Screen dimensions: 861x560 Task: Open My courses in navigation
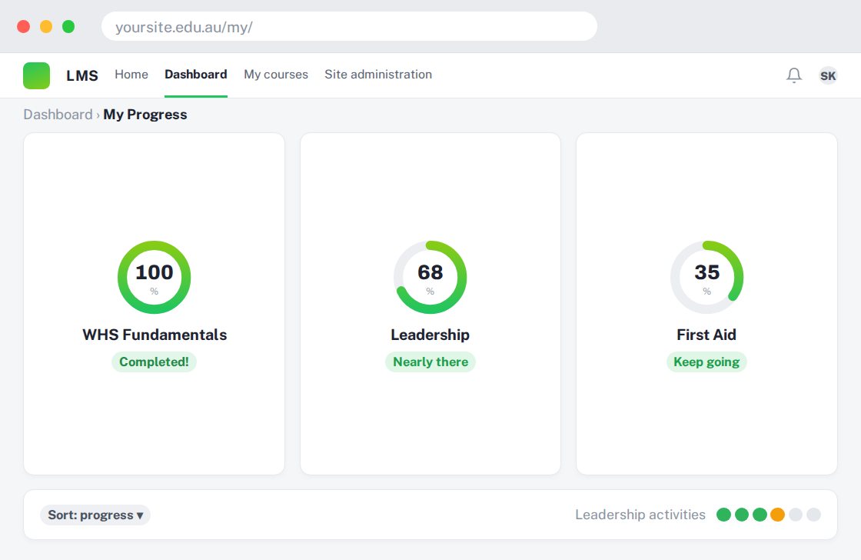pyautogui.click(x=276, y=75)
